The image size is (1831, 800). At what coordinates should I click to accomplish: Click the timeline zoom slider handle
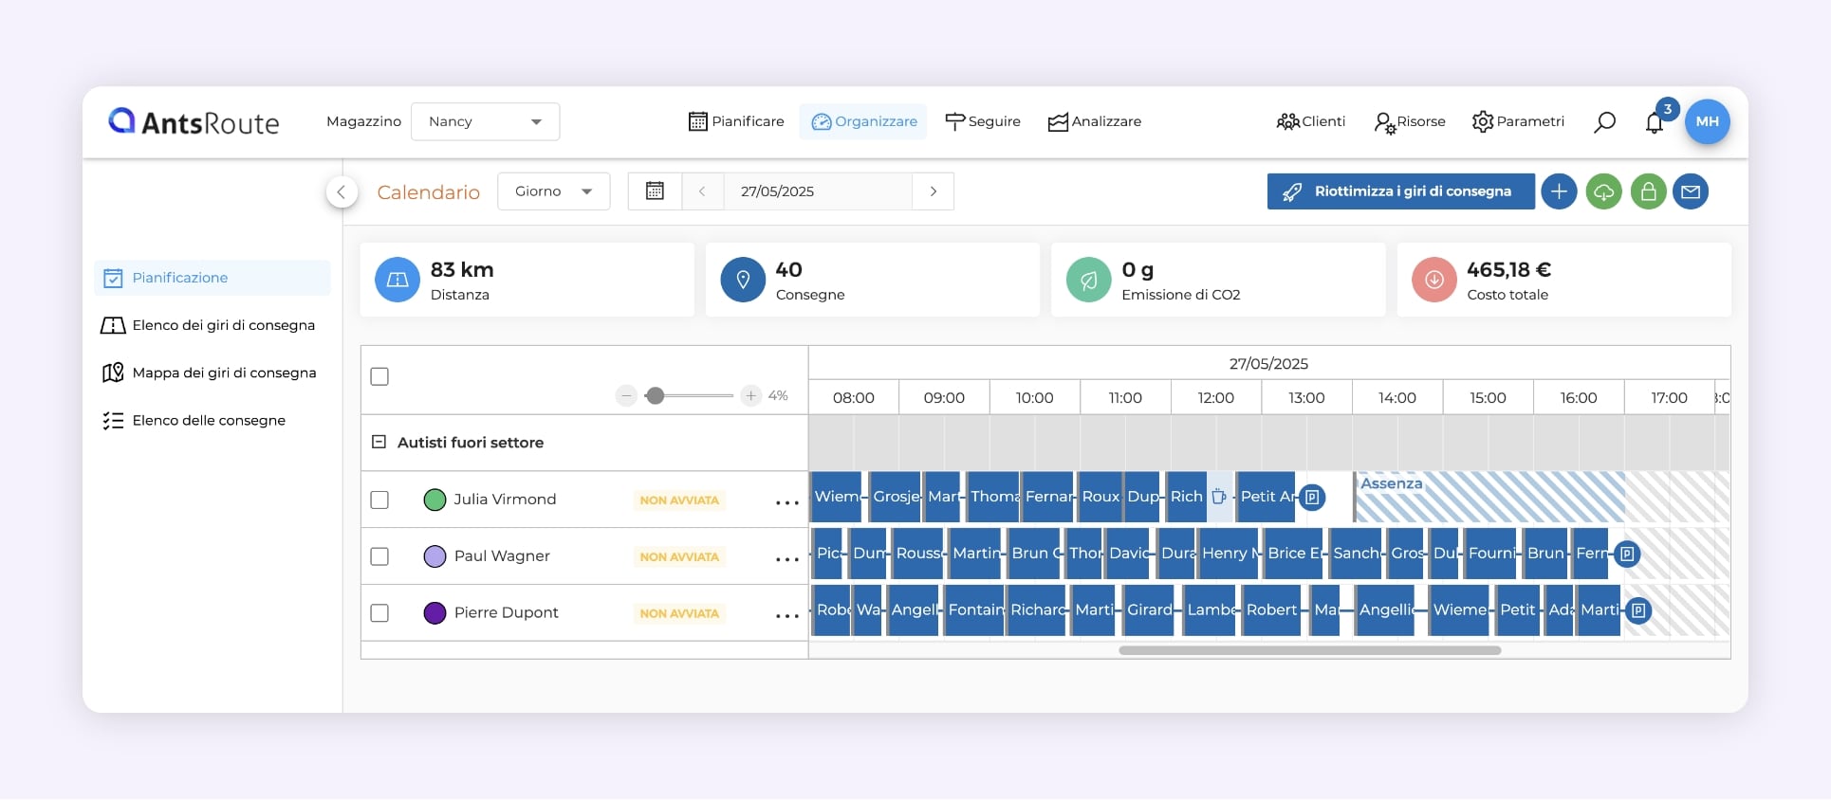click(655, 395)
